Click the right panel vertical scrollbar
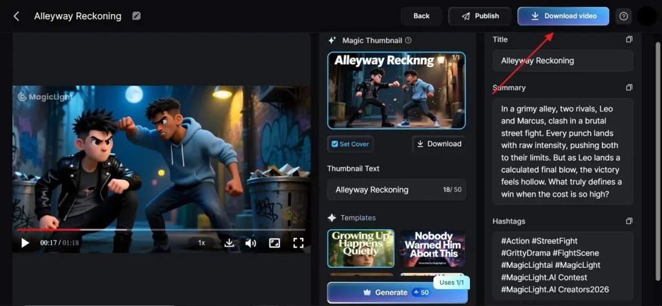662x306 pixels. (657, 160)
